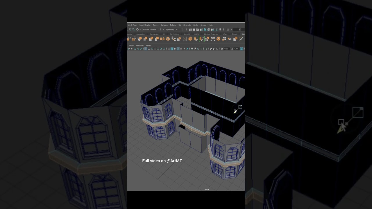Click the cube with triangle face shelf icon
This screenshot has height=209, width=372.
tap(218, 39)
